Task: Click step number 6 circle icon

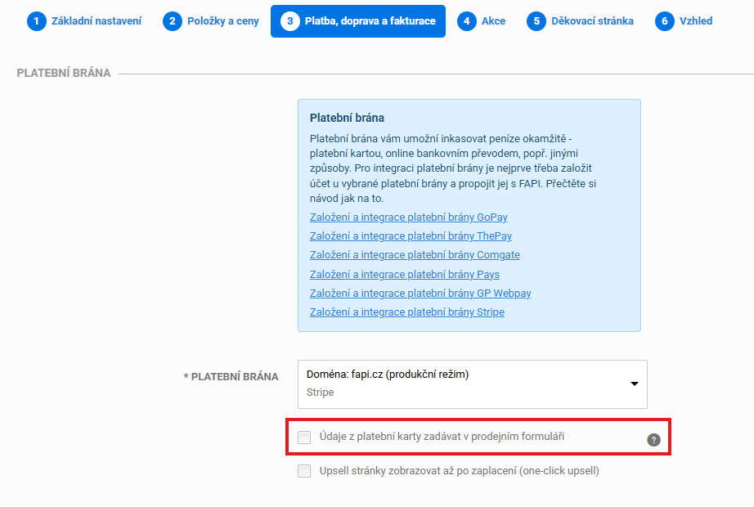Action: coord(665,21)
